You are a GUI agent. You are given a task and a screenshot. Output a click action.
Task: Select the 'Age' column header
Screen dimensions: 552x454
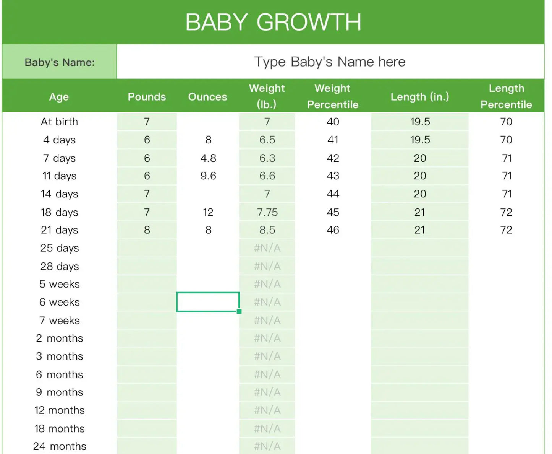(59, 97)
